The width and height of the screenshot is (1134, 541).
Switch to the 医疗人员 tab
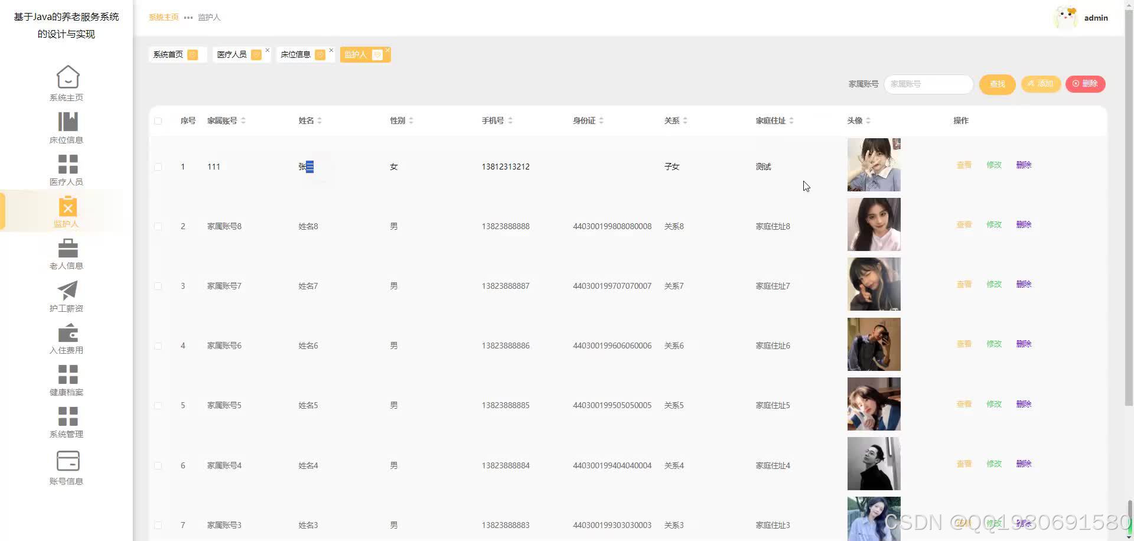tap(241, 55)
